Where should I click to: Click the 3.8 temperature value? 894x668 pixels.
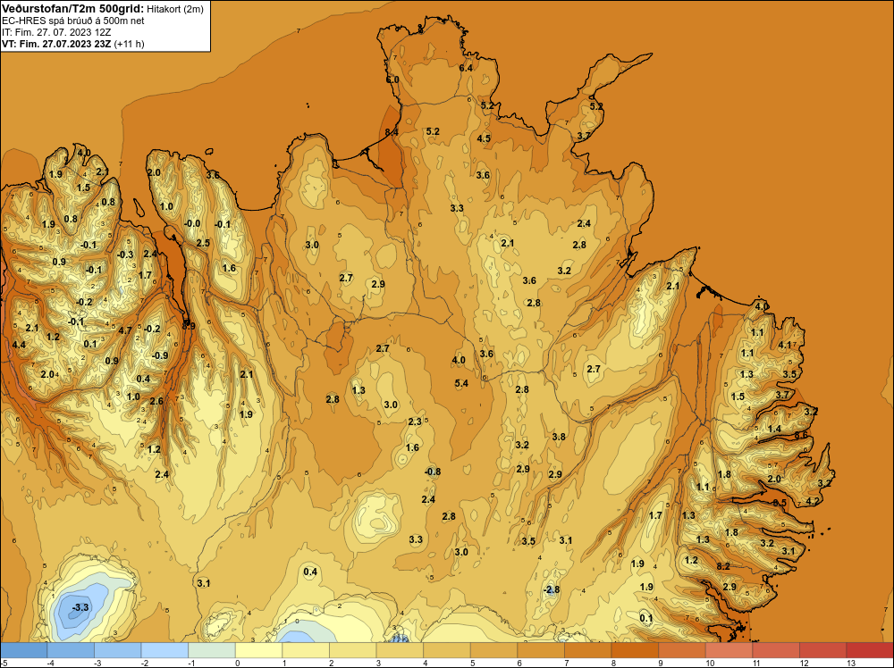point(559,437)
